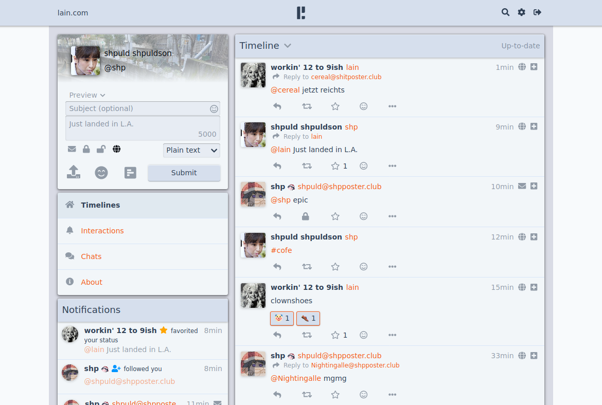Open the #cofe hashtag link

[x=281, y=250]
